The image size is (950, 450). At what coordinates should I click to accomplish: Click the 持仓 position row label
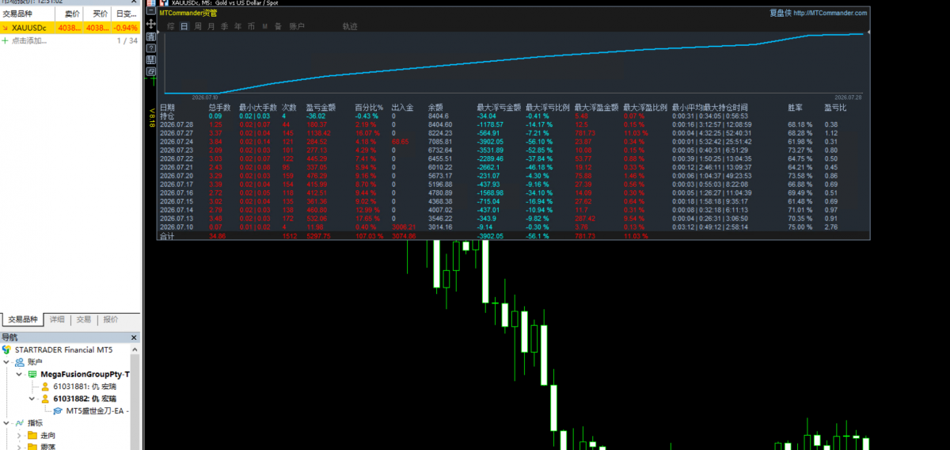tap(167, 116)
